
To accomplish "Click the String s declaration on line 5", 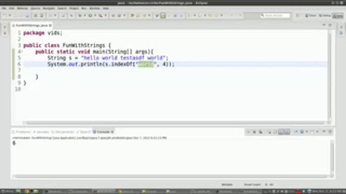I will (108, 58).
